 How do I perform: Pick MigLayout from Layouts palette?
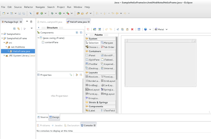click(108, 94)
